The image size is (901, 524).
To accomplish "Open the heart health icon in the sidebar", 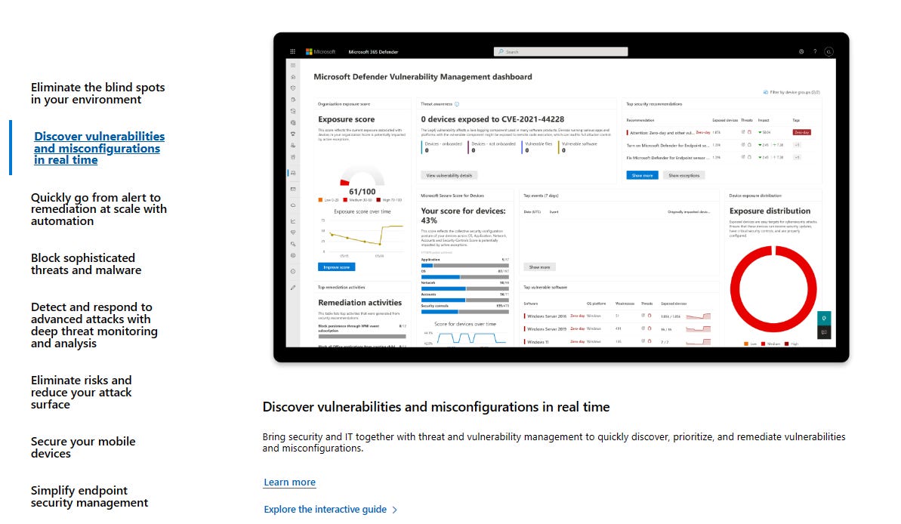I will [x=293, y=233].
